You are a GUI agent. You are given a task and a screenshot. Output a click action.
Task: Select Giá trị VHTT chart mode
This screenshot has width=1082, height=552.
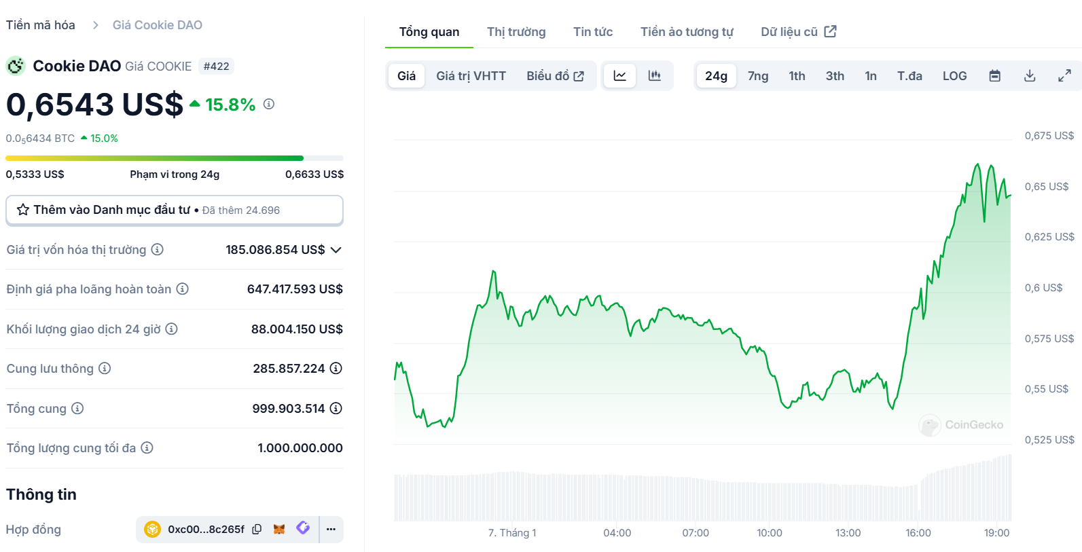point(471,76)
